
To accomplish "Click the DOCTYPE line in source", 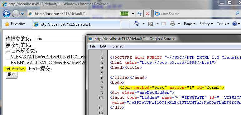I will click(x=175, y=57).
